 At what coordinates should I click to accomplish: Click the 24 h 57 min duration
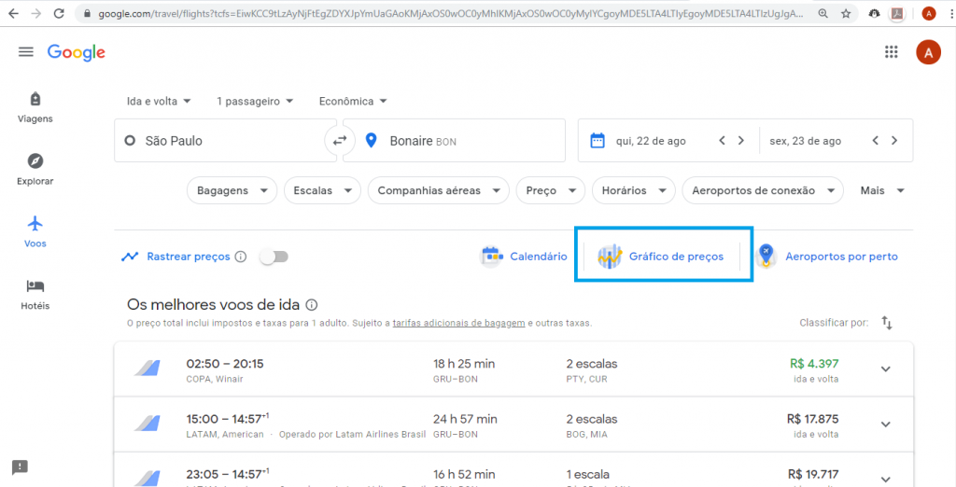pos(465,419)
